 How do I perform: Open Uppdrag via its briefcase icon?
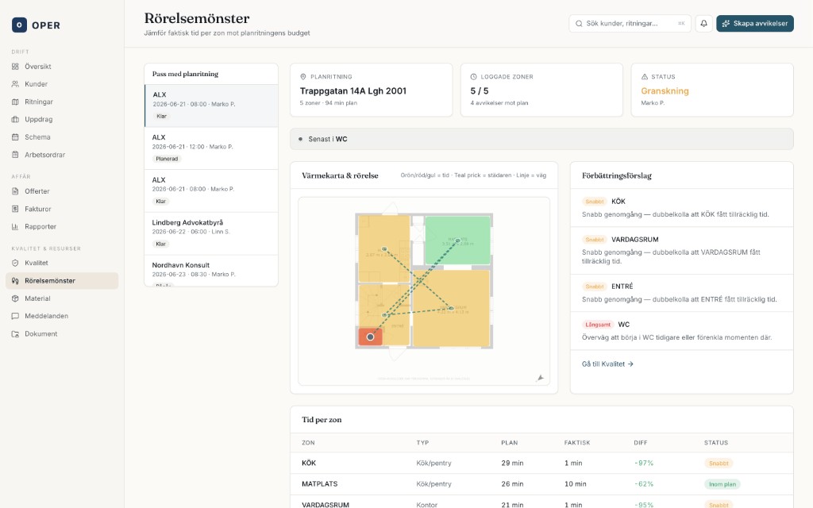pos(15,119)
